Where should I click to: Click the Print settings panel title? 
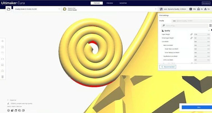pyautogui.click(x=164, y=15)
